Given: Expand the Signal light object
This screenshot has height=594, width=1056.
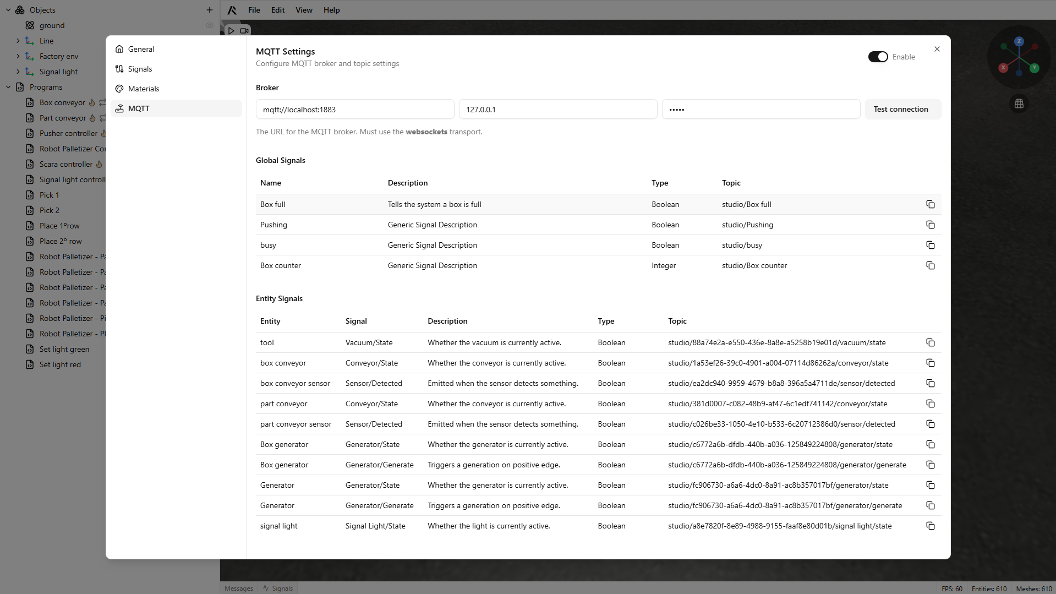Looking at the screenshot, I should 18,72.
